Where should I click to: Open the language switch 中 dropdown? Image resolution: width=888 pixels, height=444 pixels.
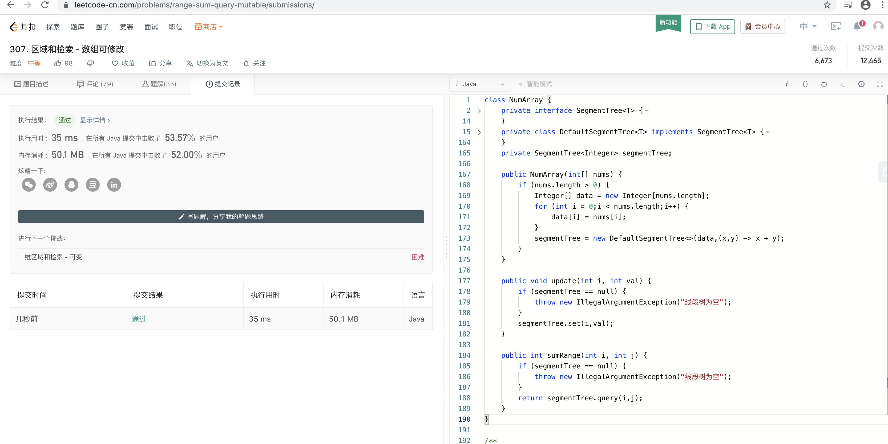(808, 27)
